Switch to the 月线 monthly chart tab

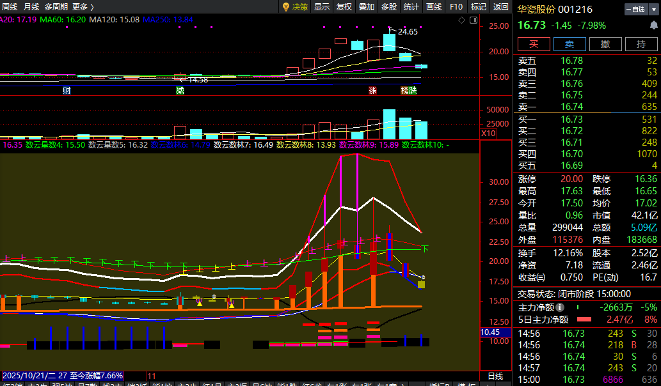tap(31, 7)
